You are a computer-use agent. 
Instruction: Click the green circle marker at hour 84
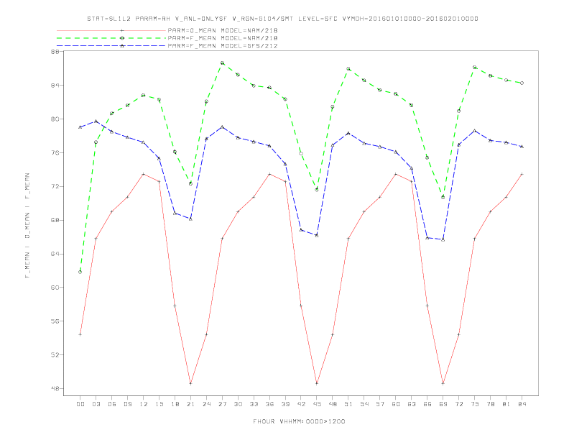pos(522,83)
